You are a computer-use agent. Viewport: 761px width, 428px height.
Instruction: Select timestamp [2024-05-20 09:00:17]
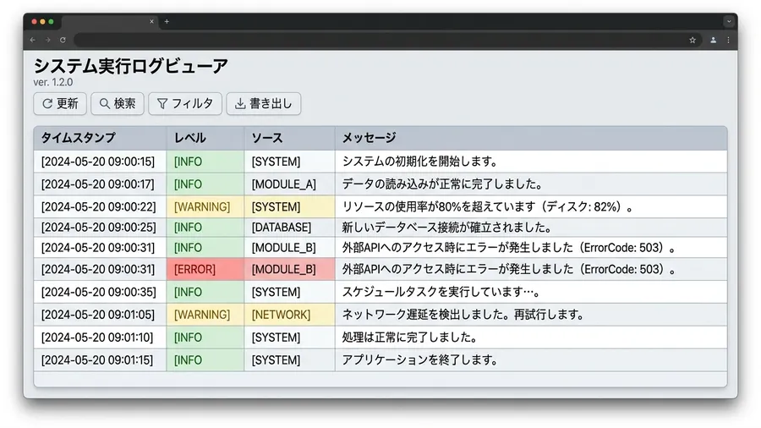(x=98, y=184)
